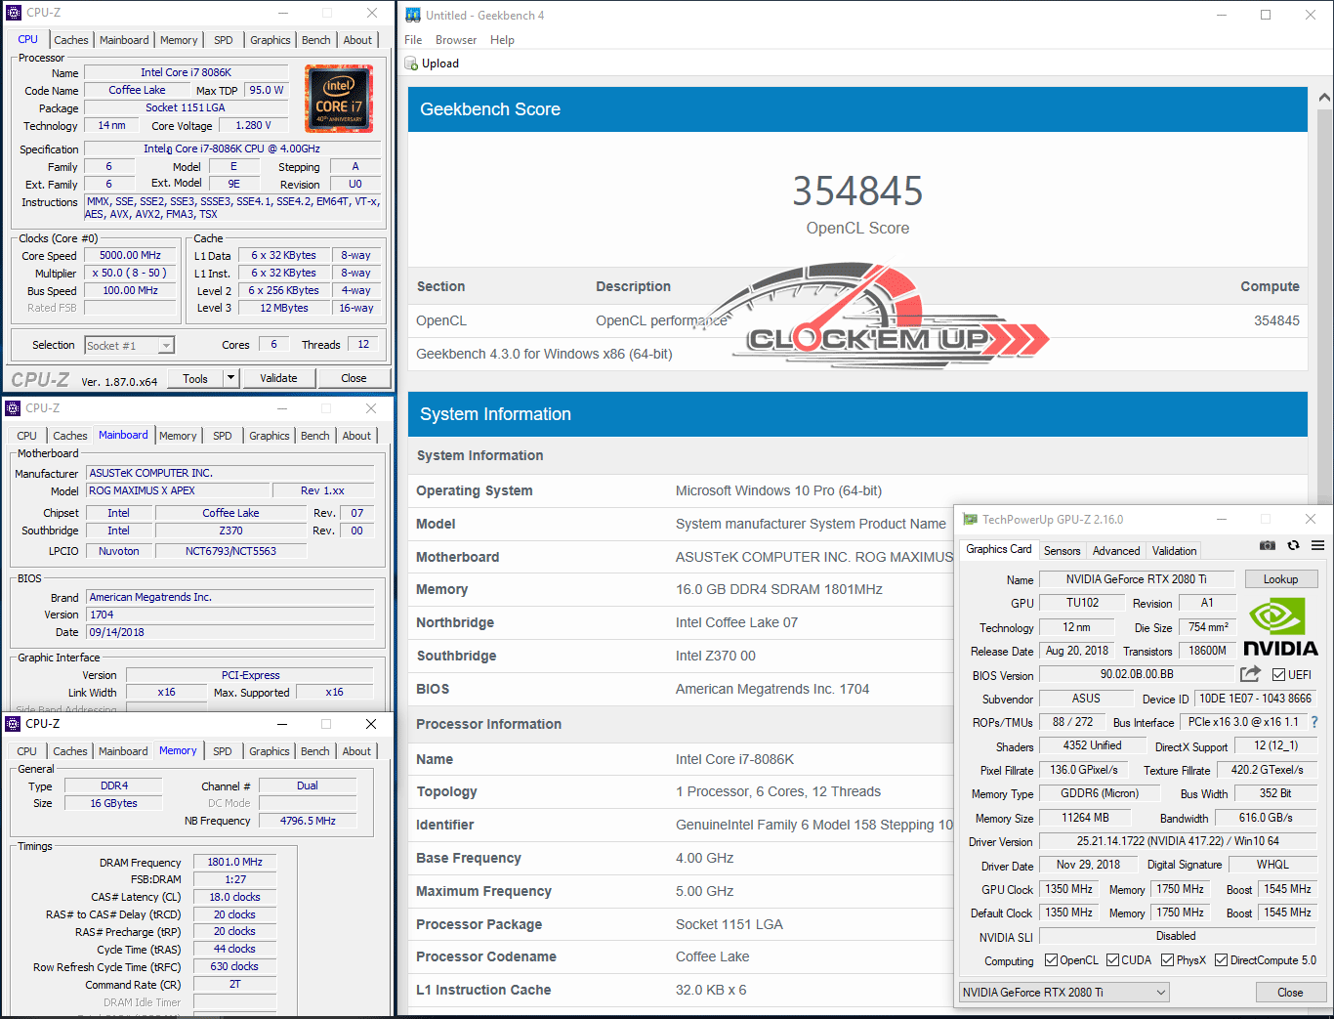Click the Intel Core i7 logo in CPU-Z

tap(339, 99)
